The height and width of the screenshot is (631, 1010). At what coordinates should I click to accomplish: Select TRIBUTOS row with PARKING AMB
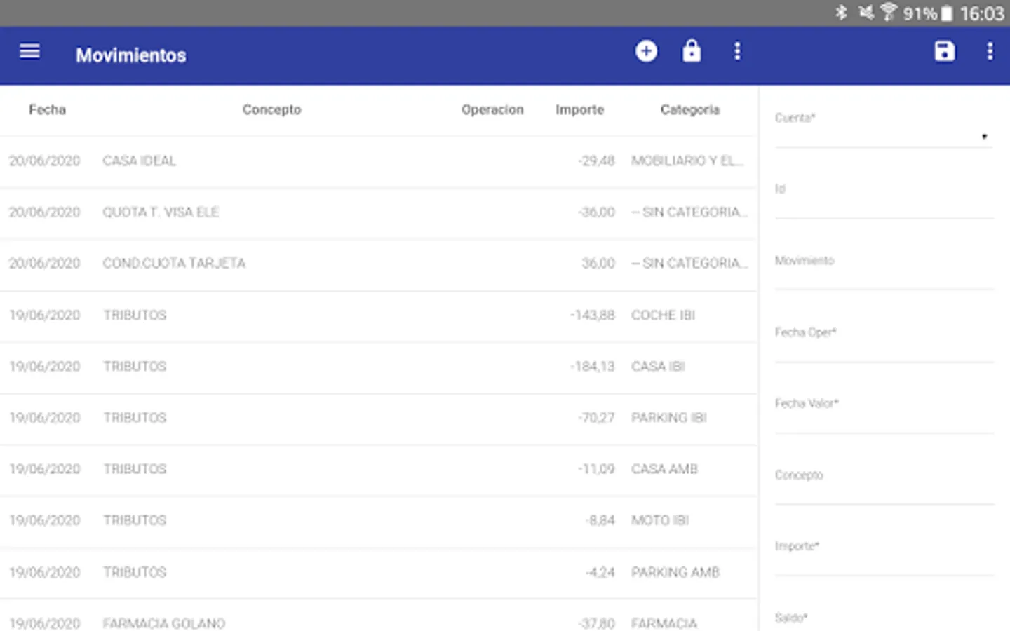(379, 572)
